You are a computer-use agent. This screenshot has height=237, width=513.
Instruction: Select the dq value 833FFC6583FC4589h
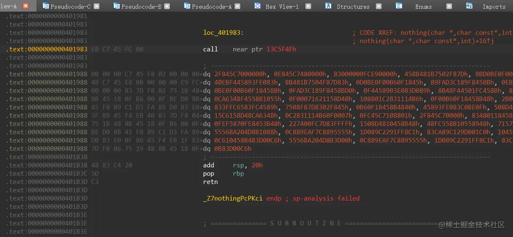246,107
